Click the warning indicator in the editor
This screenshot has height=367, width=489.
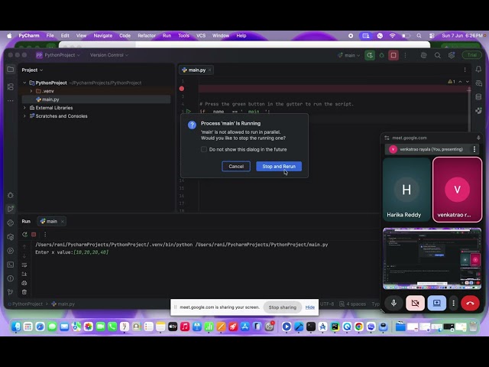click(x=452, y=82)
